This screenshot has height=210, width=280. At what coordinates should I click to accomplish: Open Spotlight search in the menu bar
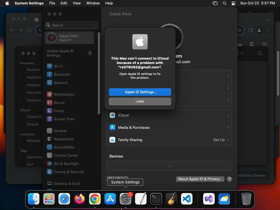pos(224,3)
